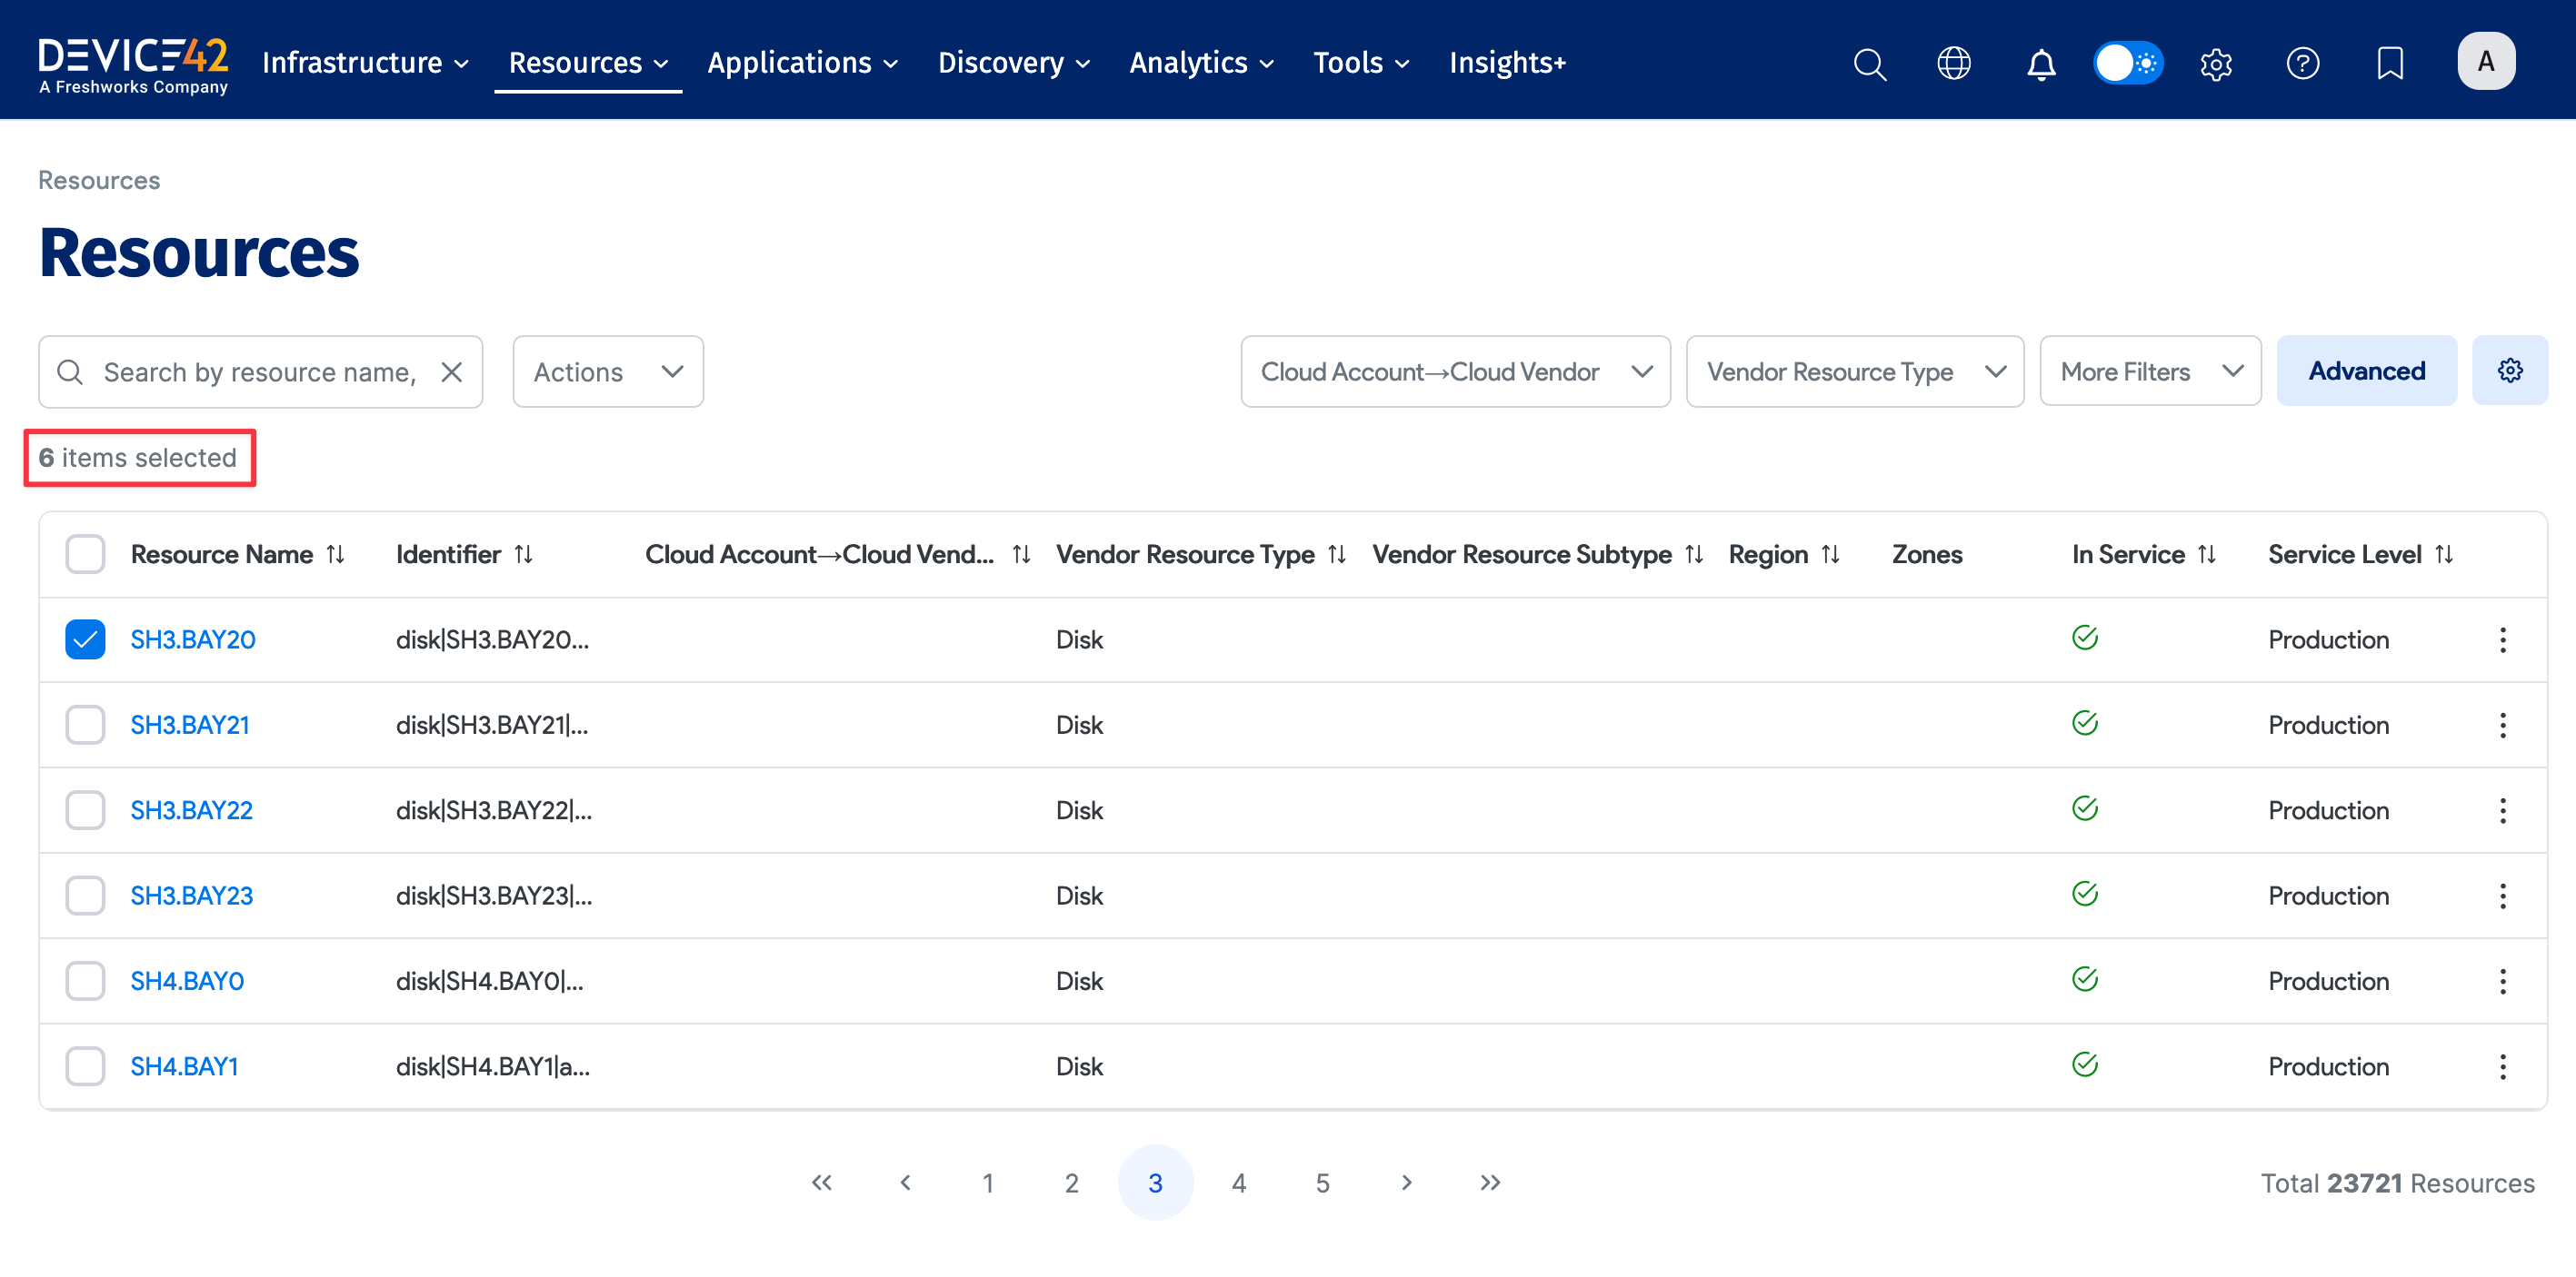Uncheck the SH3.BAY20 row checkbox
Viewport: 2576px width, 1277px height.
coord(85,638)
